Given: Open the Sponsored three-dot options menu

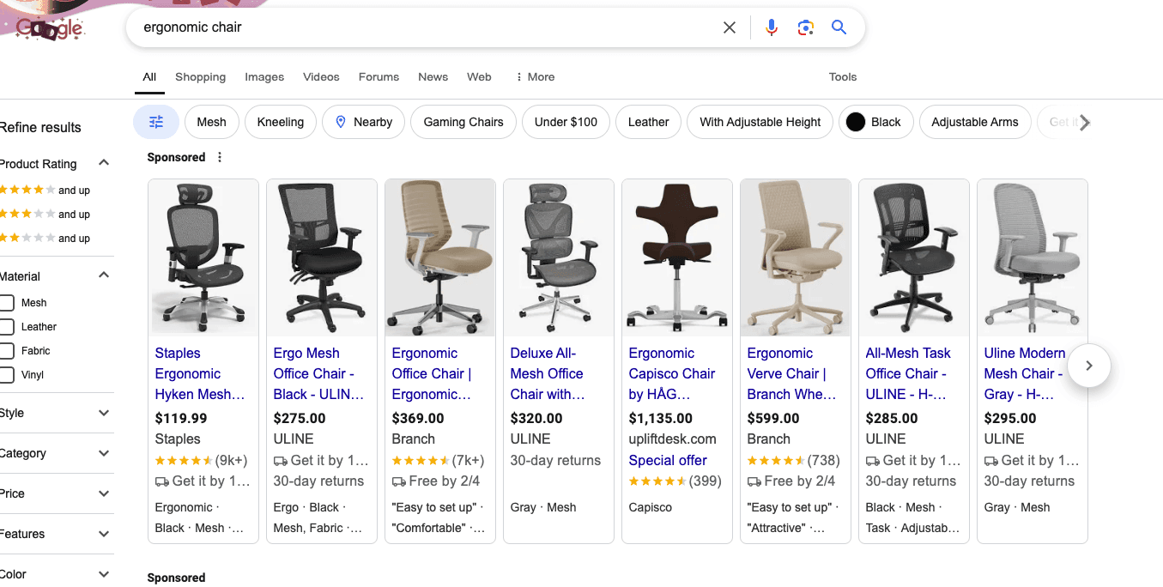Looking at the screenshot, I should (x=220, y=157).
